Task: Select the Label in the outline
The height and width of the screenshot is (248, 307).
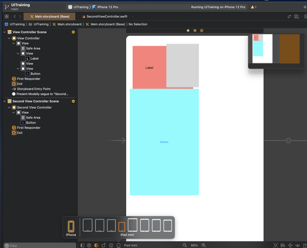Action: pos(32,58)
